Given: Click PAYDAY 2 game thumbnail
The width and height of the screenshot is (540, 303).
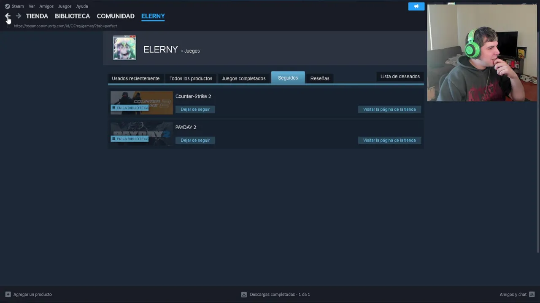Looking at the screenshot, I should tap(142, 134).
